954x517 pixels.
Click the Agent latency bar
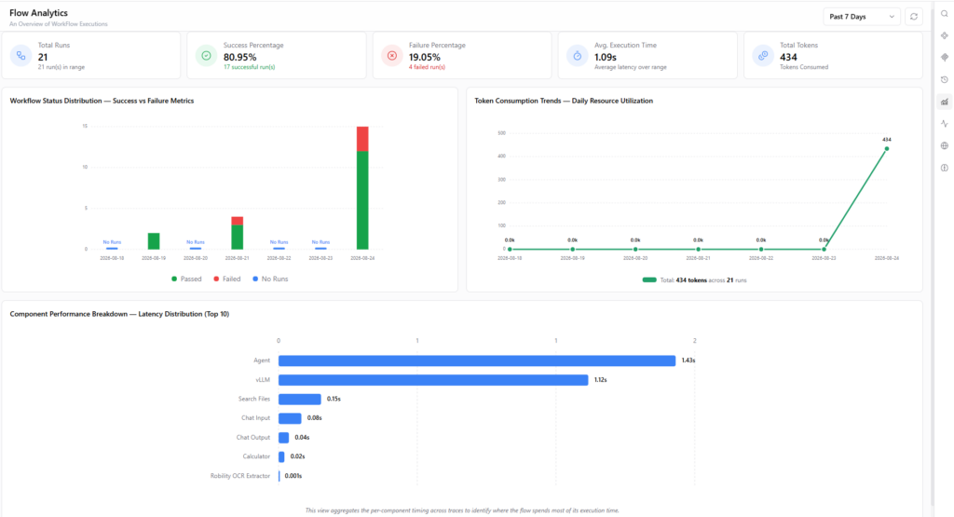coord(477,361)
